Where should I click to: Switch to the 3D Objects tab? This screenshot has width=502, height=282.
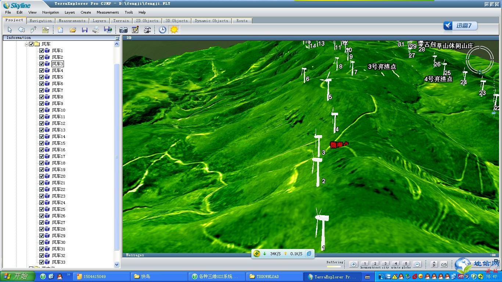(x=176, y=21)
